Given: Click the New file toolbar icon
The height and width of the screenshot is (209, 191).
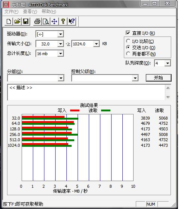Looking at the screenshot, I should click(9, 21).
